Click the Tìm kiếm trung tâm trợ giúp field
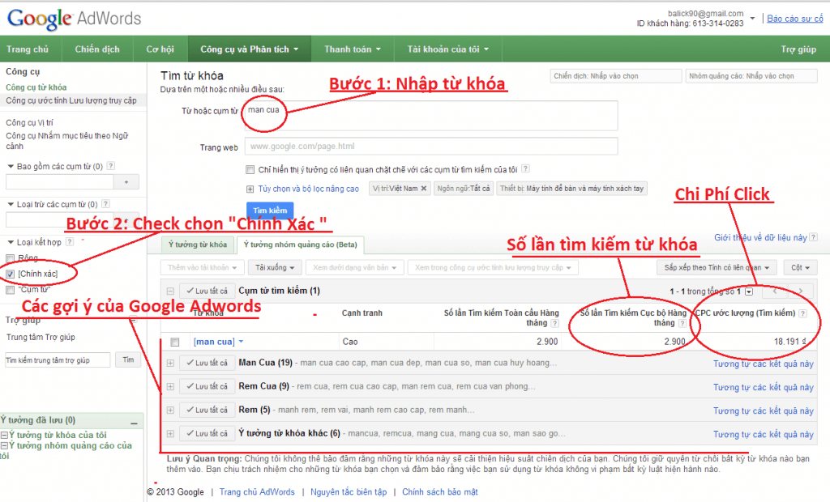 point(58,360)
